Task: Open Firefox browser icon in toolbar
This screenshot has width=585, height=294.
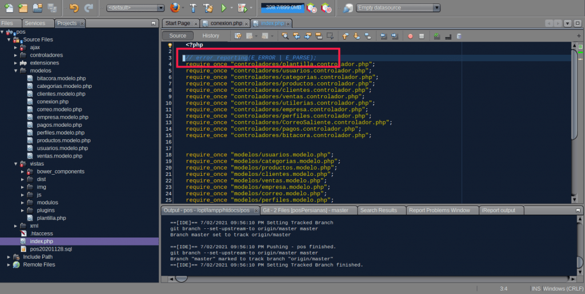Action: click(176, 8)
